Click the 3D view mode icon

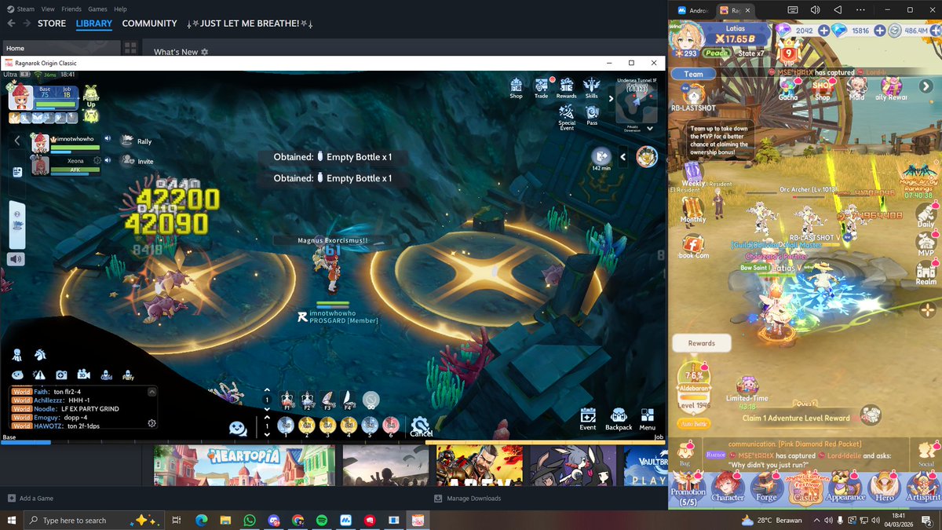83,375
